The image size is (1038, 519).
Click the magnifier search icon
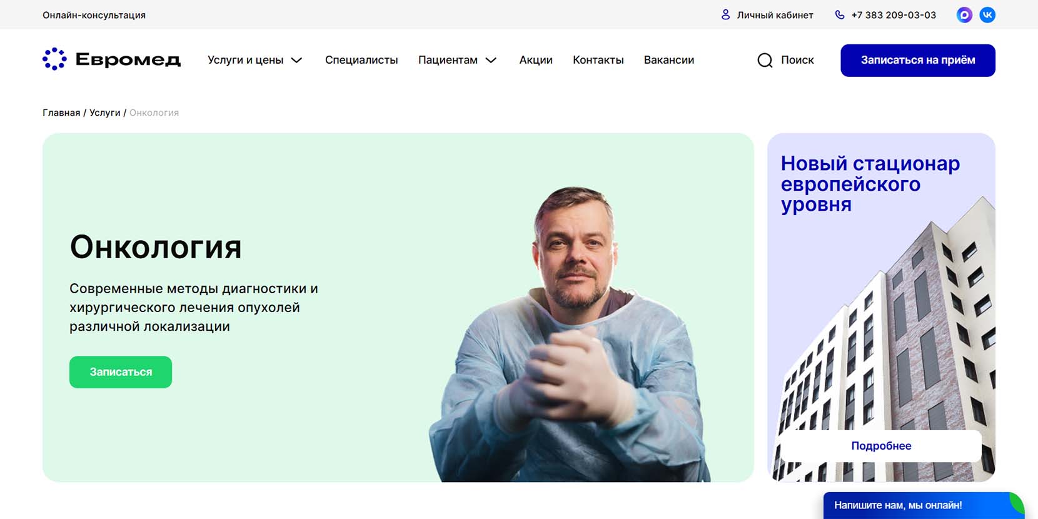point(765,60)
